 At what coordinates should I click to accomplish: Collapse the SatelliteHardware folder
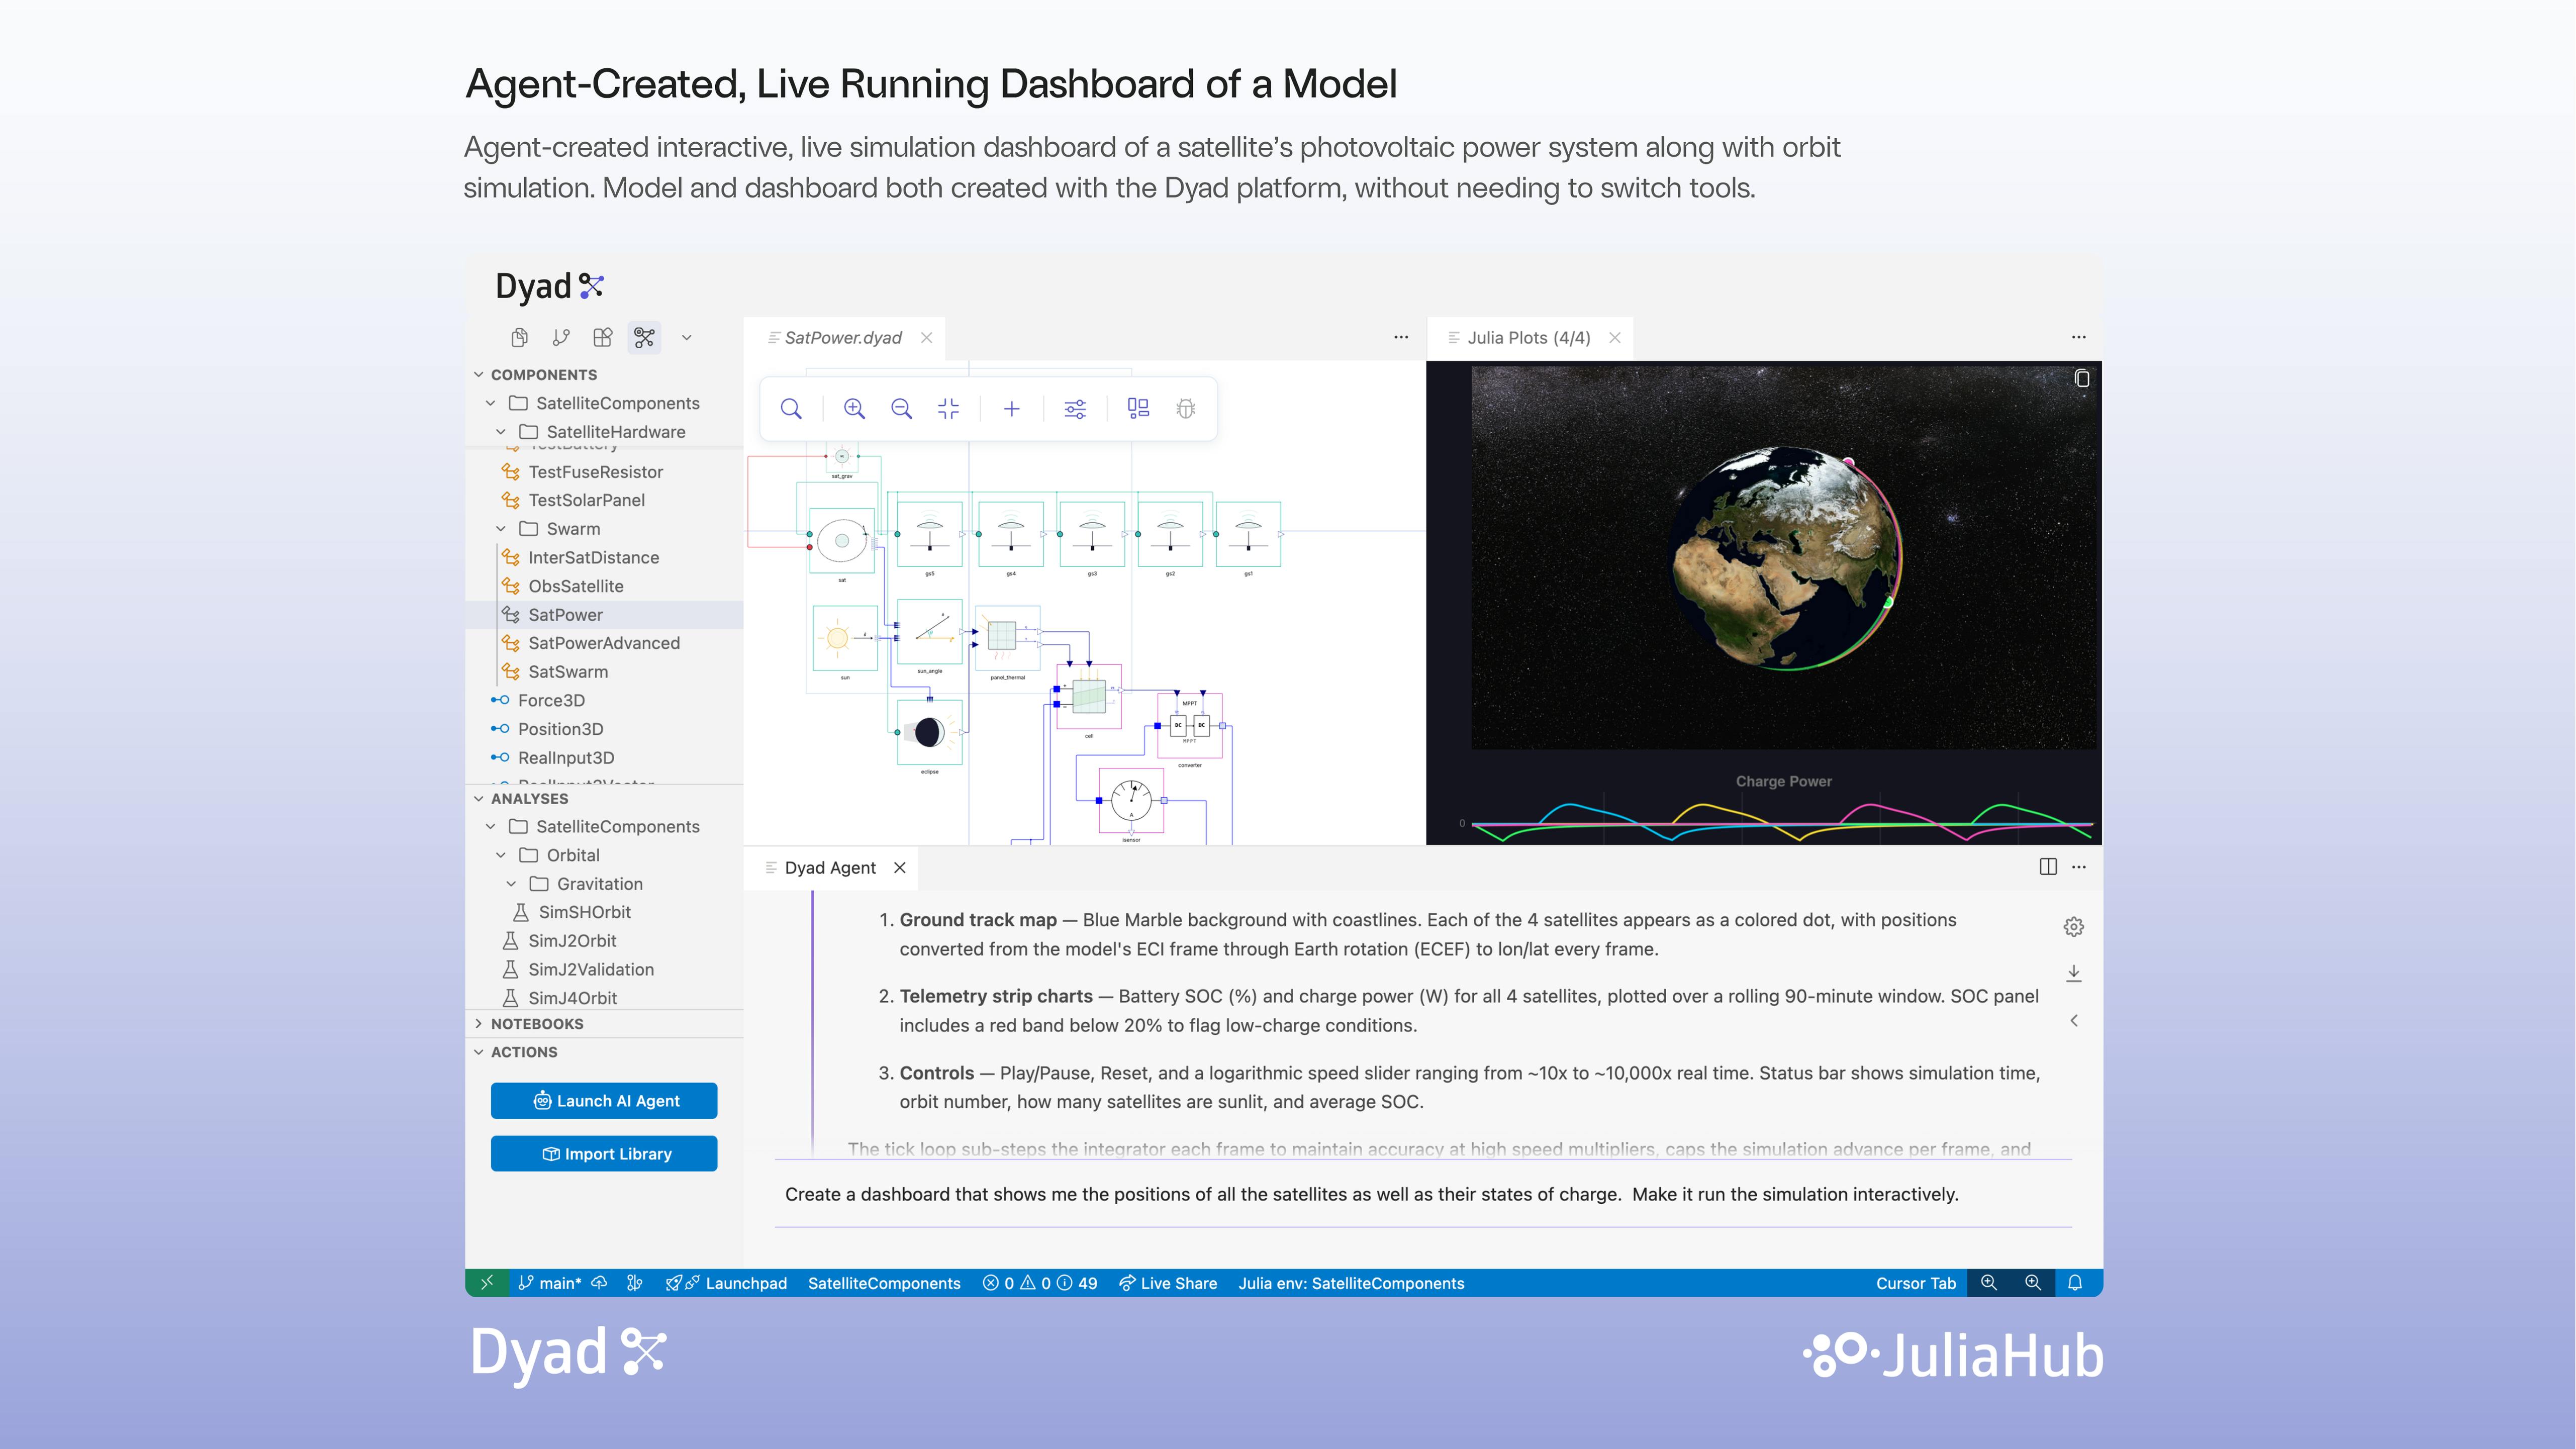click(x=501, y=432)
